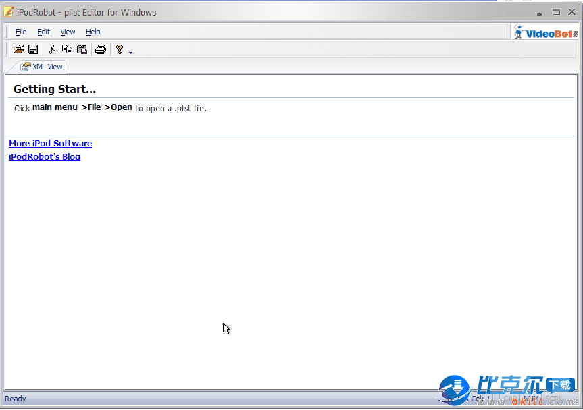Screen dimensions: 583x410
Task: Follow the More iPod Software link
Action: tap(50, 143)
